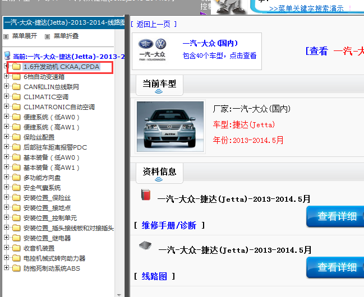Expand the 保险丝配置 node

click(x=6, y=136)
